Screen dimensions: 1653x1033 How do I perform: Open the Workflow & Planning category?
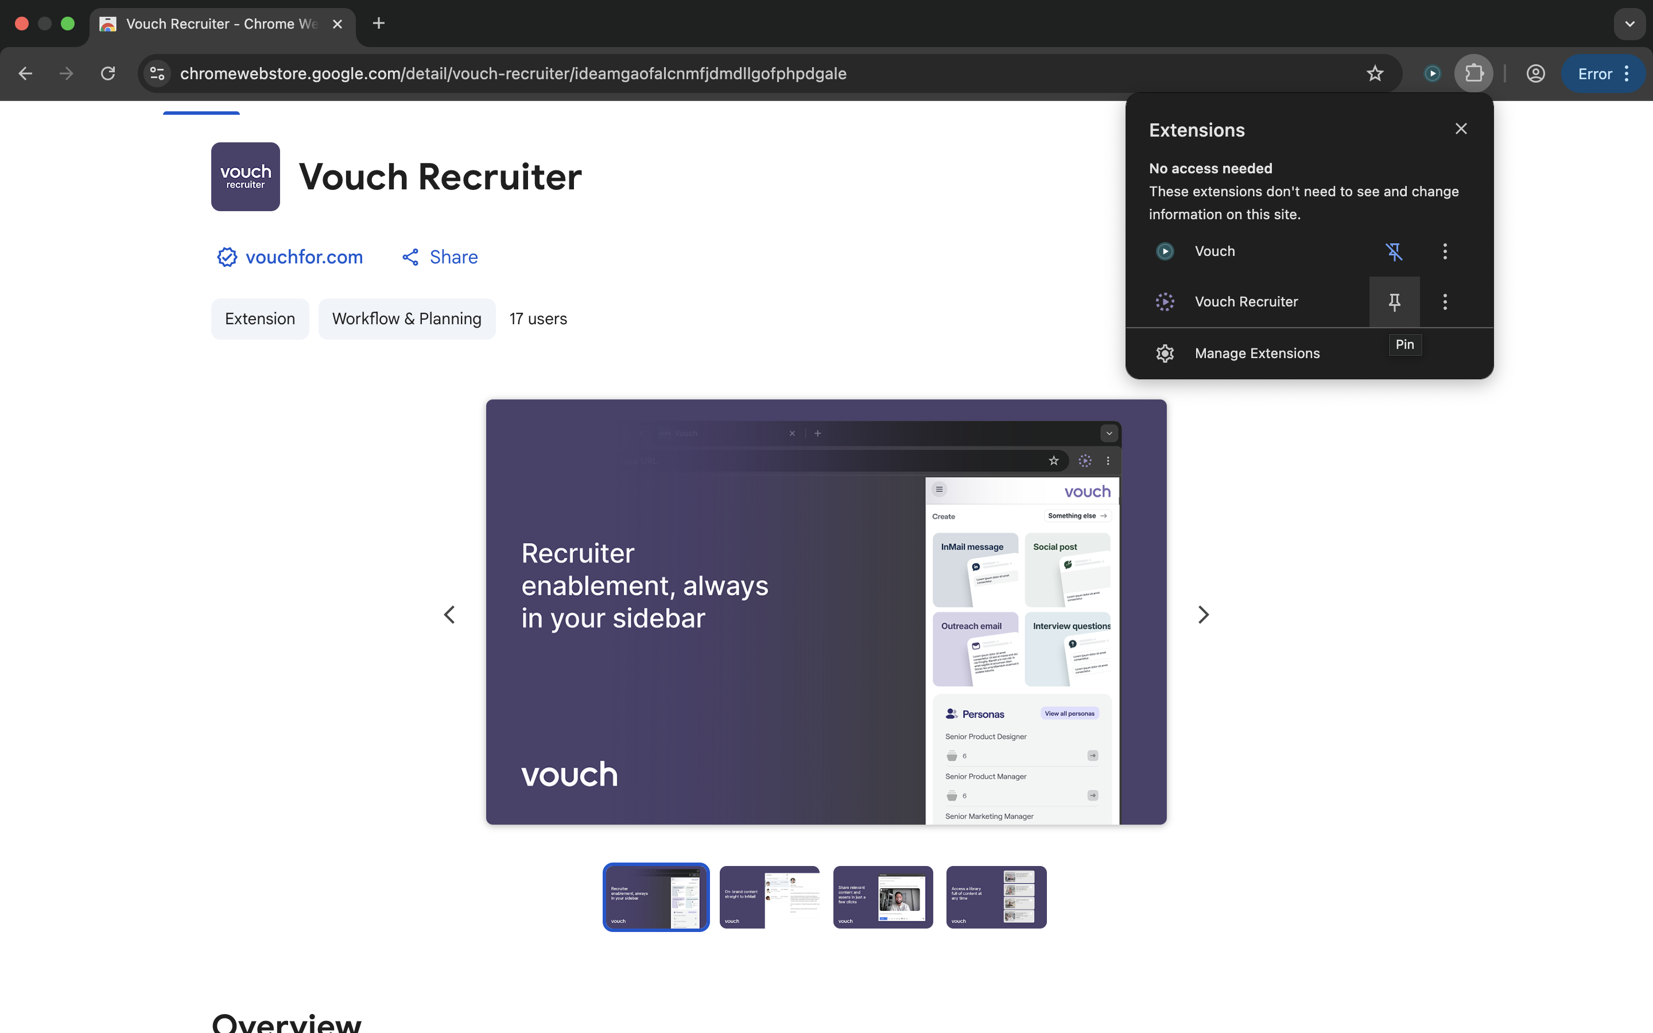point(406,319)
